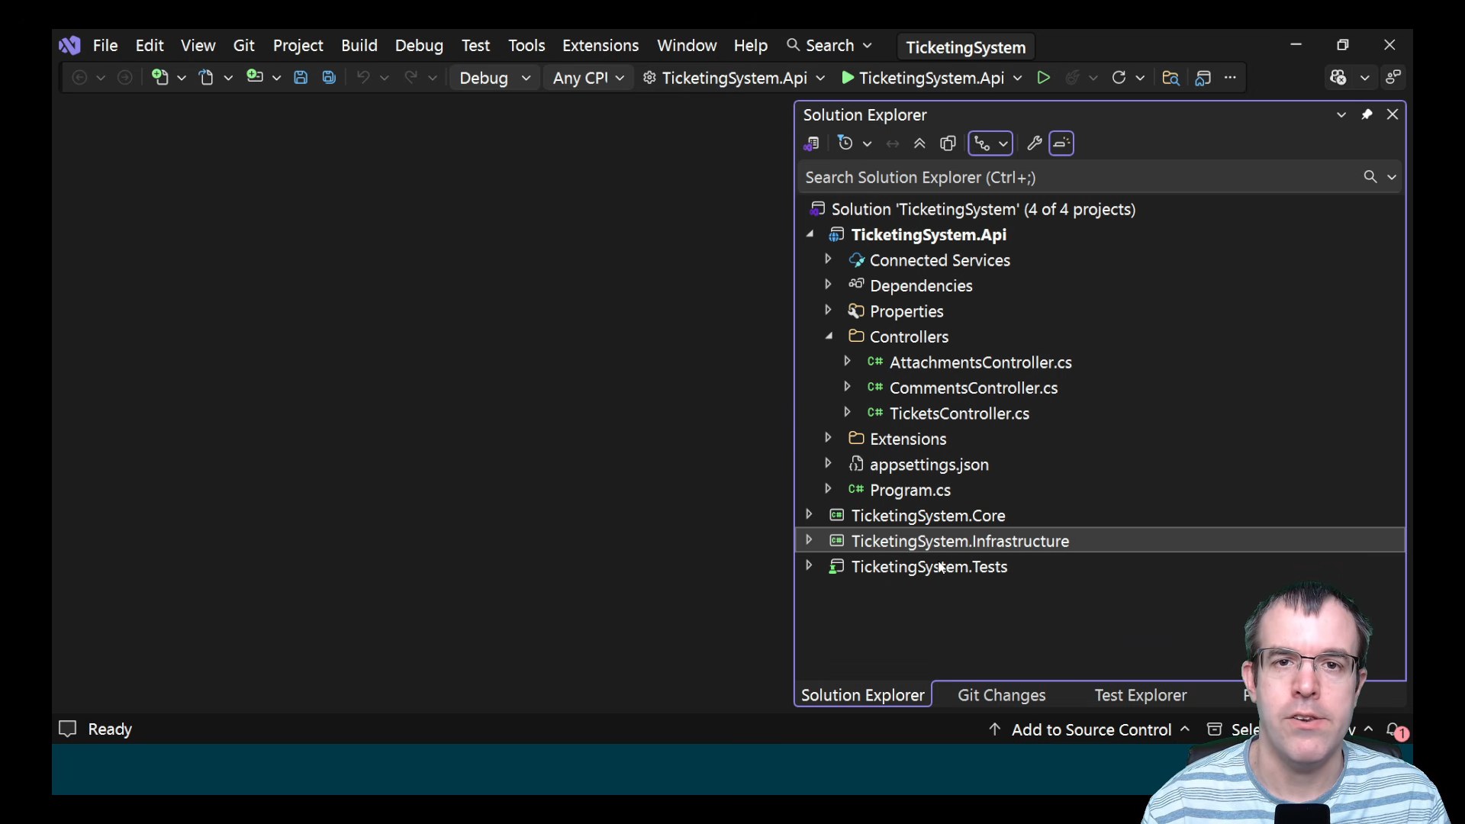The height and width of the screenshot is (824, 1465).
Task: Click the Undo toolbar icon
Action: pyautogui.click(x=363, y=77)
